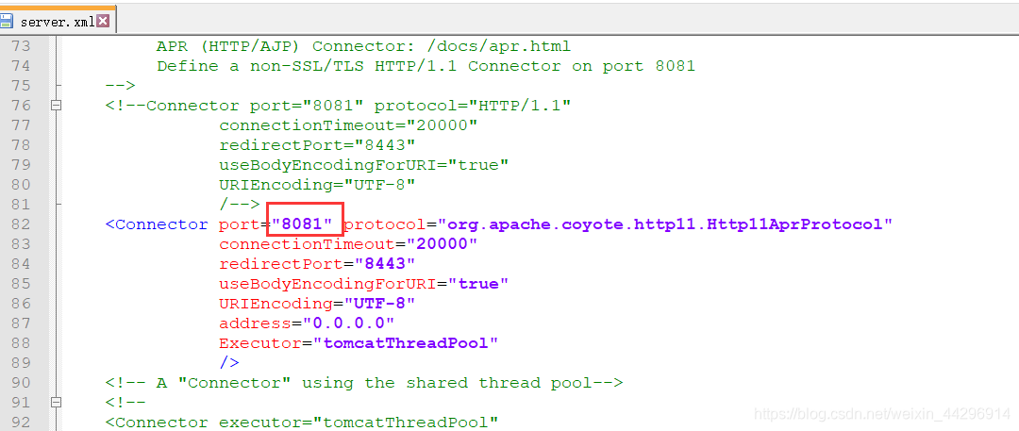The height and width of the screenshot is (431, 1019).
Task: Click the comment 'A "Connector" using the shared thread pool'
Action: [374, 383]
